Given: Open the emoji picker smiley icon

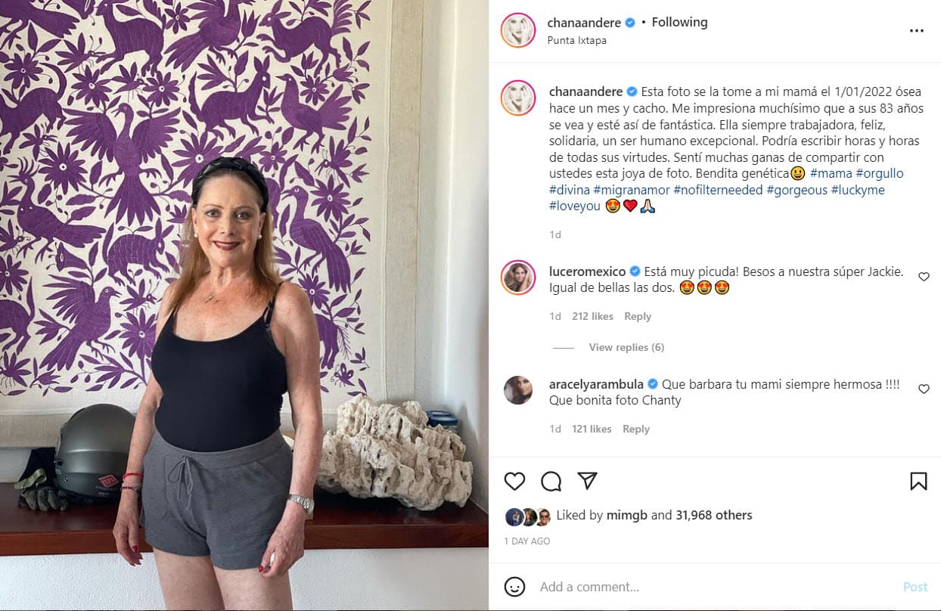Looking at the screenshot, I should (x=514, y=587).
